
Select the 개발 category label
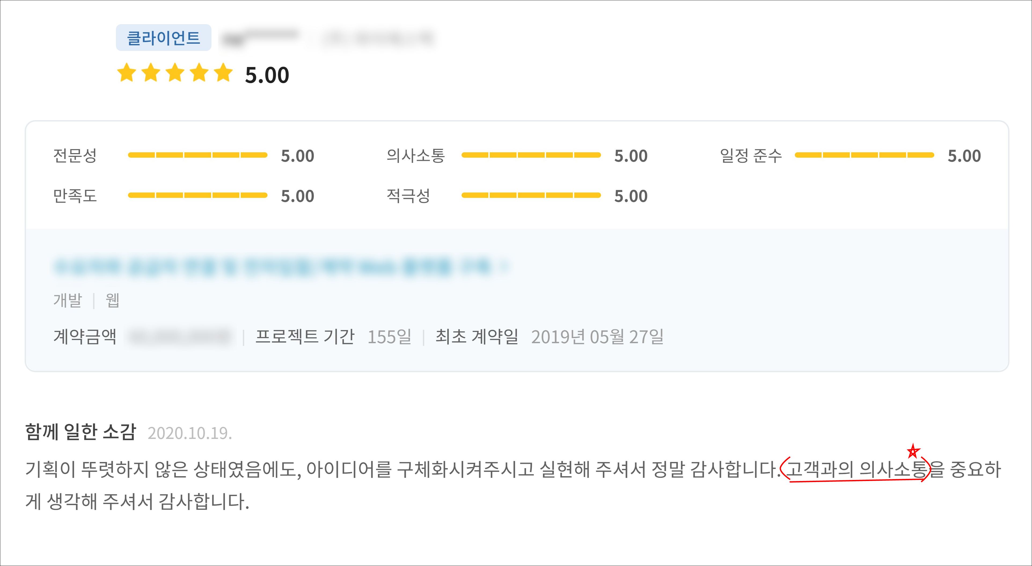click(x=68, y=300)
